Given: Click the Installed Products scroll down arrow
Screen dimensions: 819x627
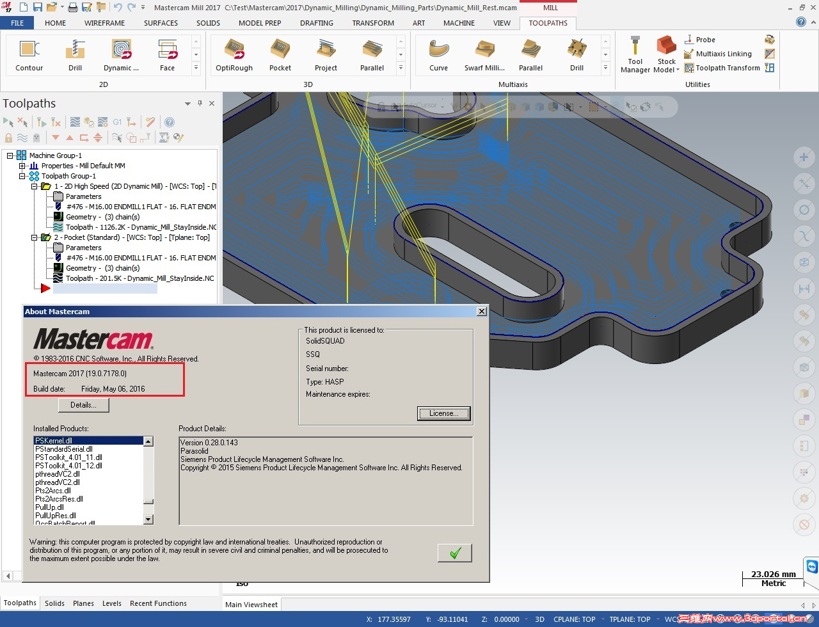Looking at the screenshot, I should (x=148, y=520).
